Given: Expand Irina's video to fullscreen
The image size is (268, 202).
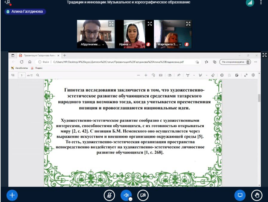Looking at the screenshot, I should (150, 24).
